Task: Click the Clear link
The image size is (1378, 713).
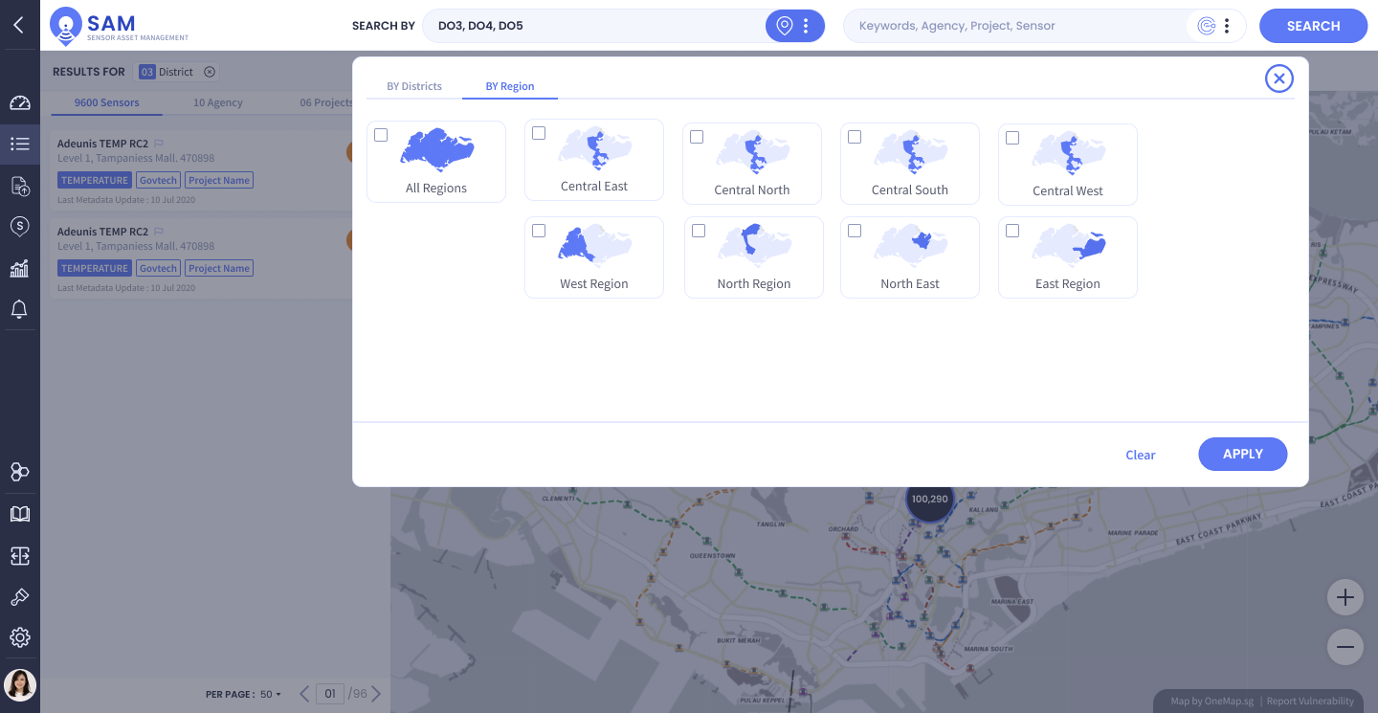Action: (x=1141, y=455)
